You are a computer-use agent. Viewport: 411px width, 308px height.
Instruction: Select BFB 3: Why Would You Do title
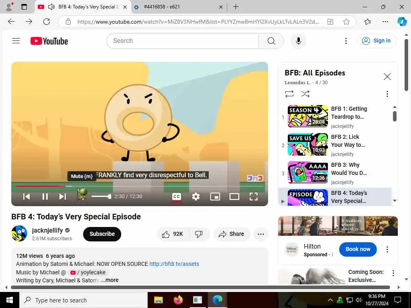tap(349, 169)
